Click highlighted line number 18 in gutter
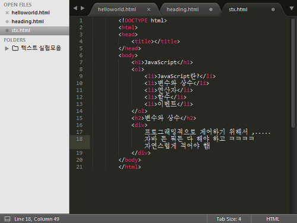 coord(79,139)
